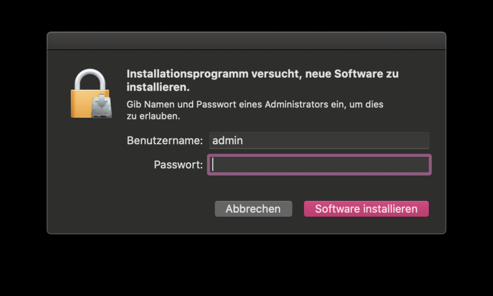Click the installer drive badge on the padlock
This screenshot has height=296, width=493.
tap(101, 106)
